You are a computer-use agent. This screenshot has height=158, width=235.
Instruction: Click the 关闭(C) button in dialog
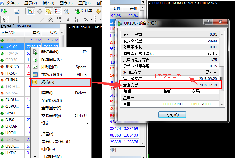(172, 115)
